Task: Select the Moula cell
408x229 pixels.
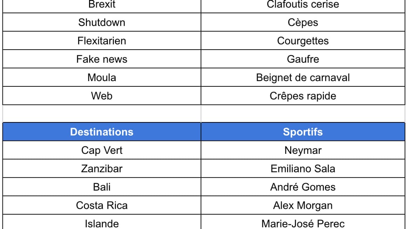Action: pos(102,78)
